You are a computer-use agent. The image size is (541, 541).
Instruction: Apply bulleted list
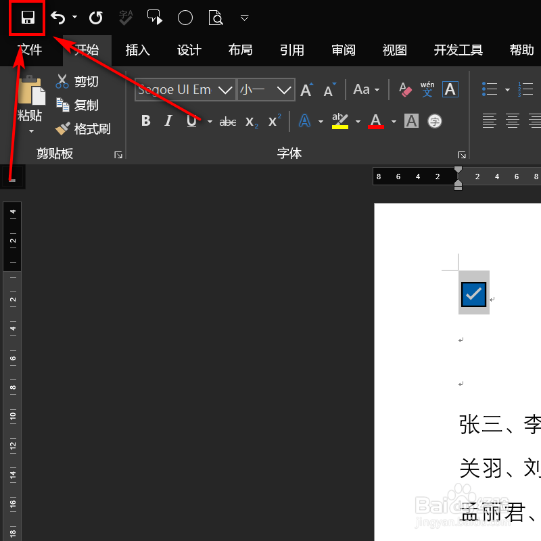[490, 89]
